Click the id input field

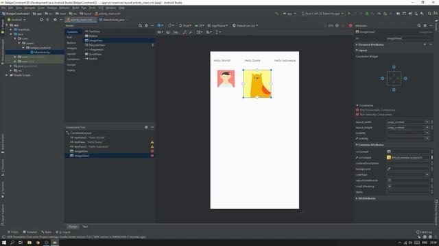[407, 38]
